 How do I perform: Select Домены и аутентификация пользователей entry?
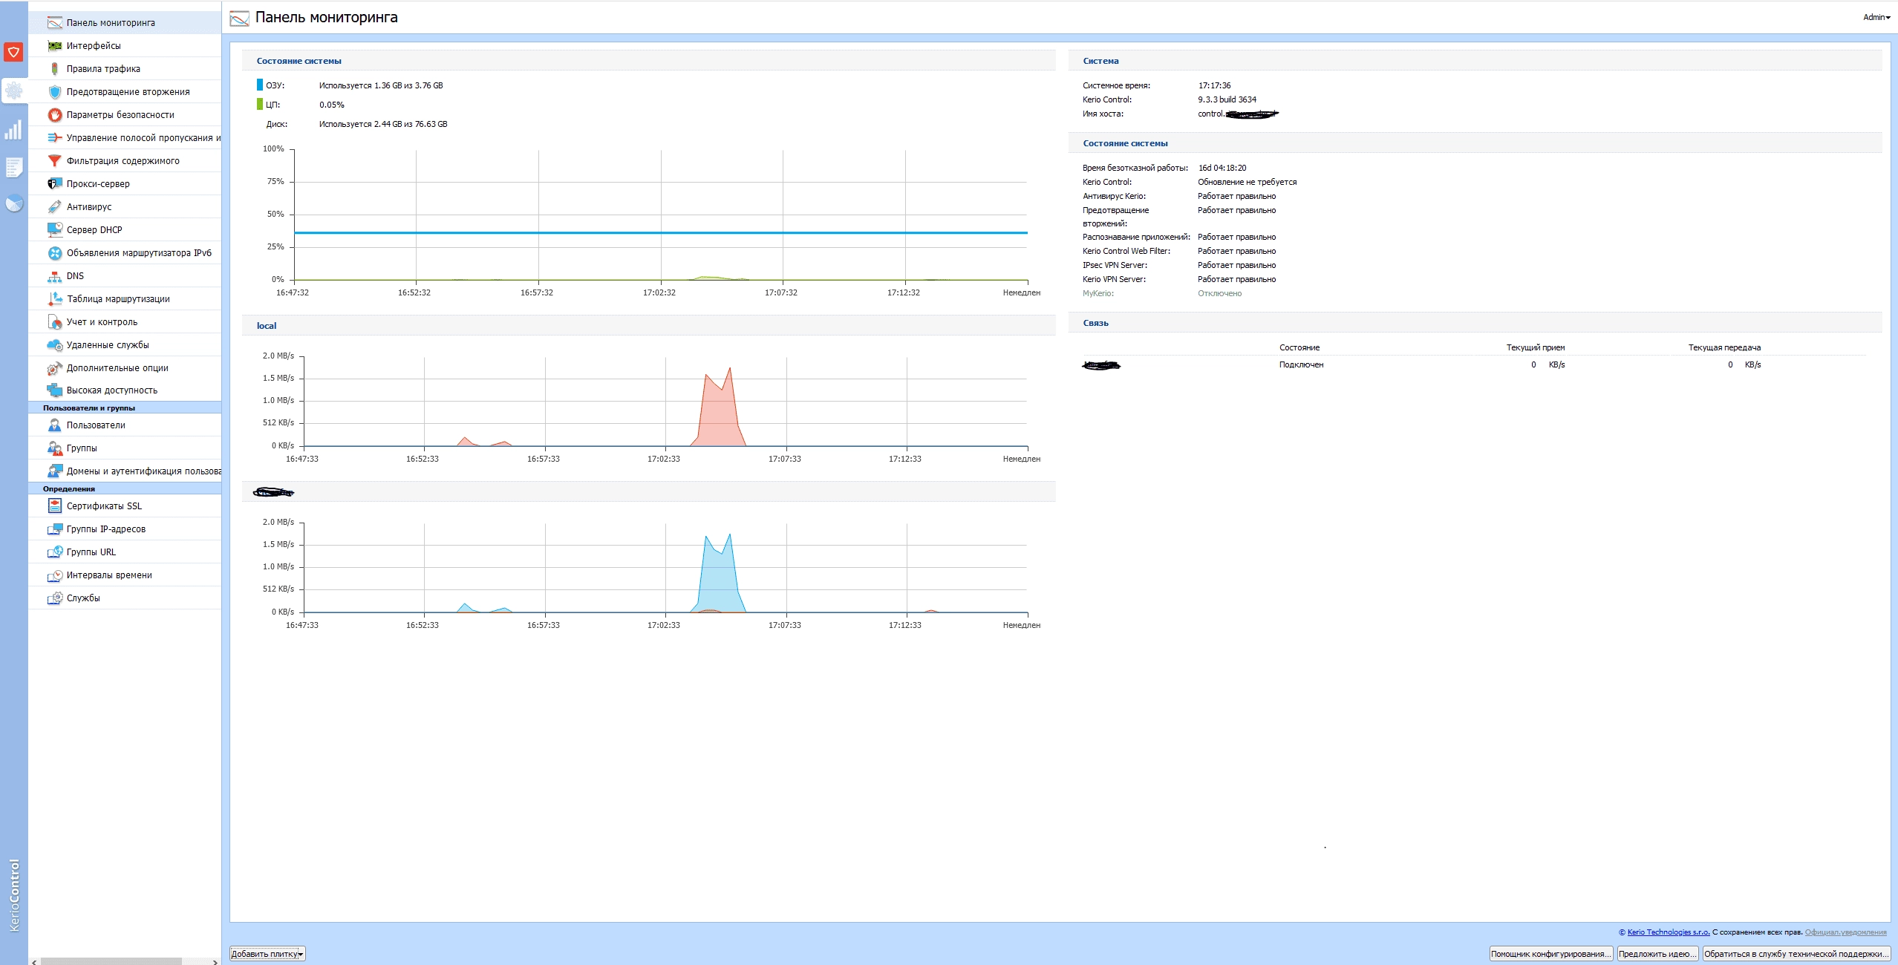coord(125,471)
